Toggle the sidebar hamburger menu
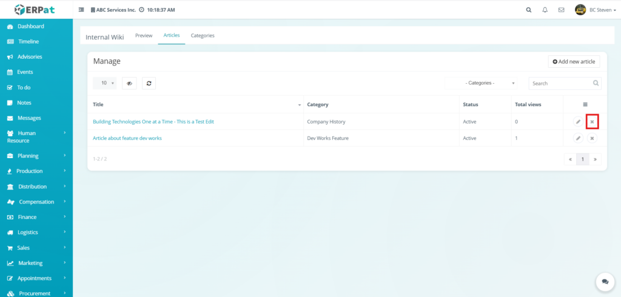The height and width of the screenshot is (297, 621). (x=81, y=10)
